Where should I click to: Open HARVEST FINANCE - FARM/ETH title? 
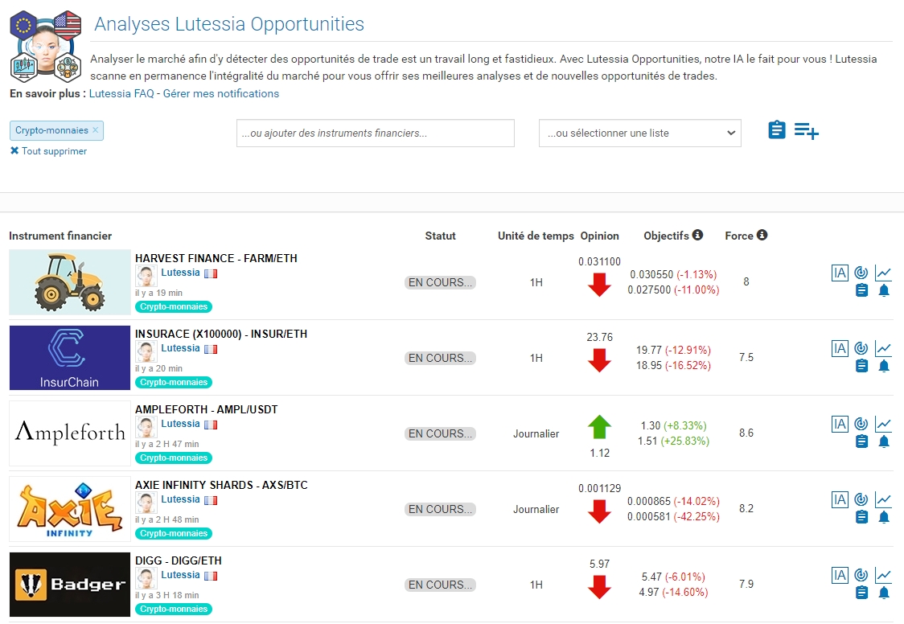click(216, 258)
